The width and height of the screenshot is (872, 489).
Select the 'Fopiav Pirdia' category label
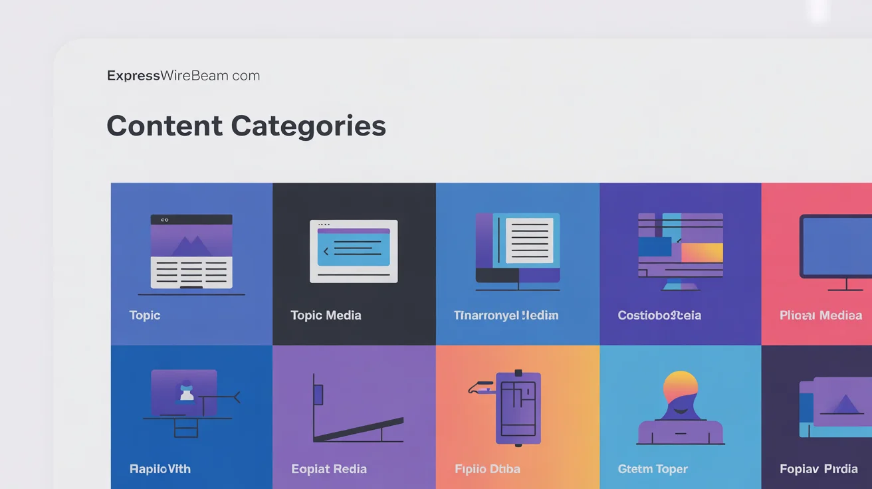click(817, 468)
